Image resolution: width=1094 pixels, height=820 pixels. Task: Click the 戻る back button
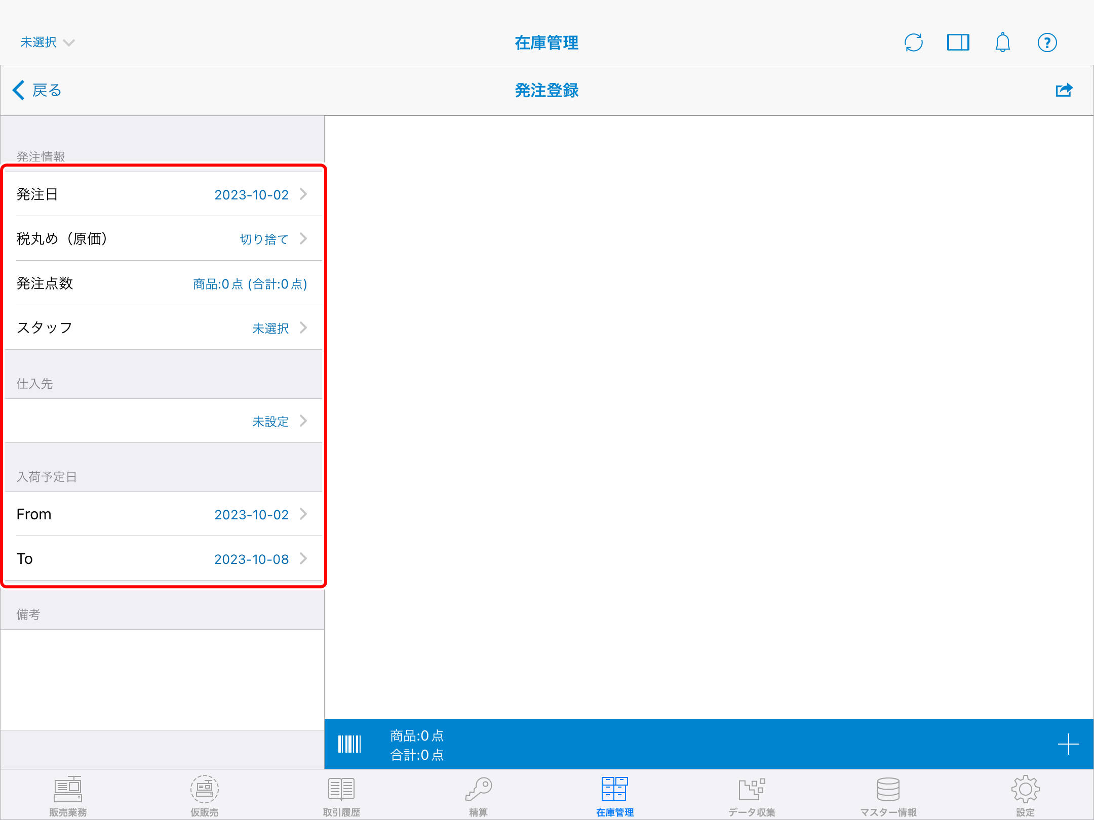[x=36, y=90]
